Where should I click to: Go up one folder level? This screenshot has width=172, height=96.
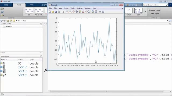[8, 21]
